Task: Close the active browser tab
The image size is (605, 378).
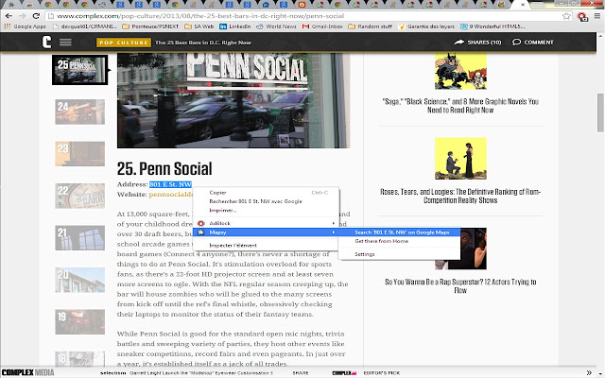Action: pyautogui.click(x=523, y=5)
